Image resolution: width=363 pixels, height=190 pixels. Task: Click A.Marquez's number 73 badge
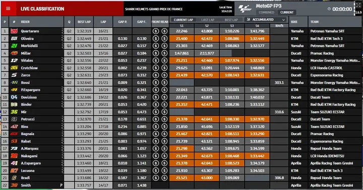tap(14, 148)
